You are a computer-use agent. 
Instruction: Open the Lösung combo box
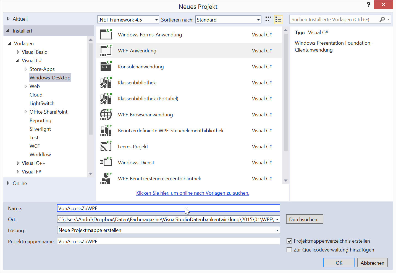[x=168, y=230]
